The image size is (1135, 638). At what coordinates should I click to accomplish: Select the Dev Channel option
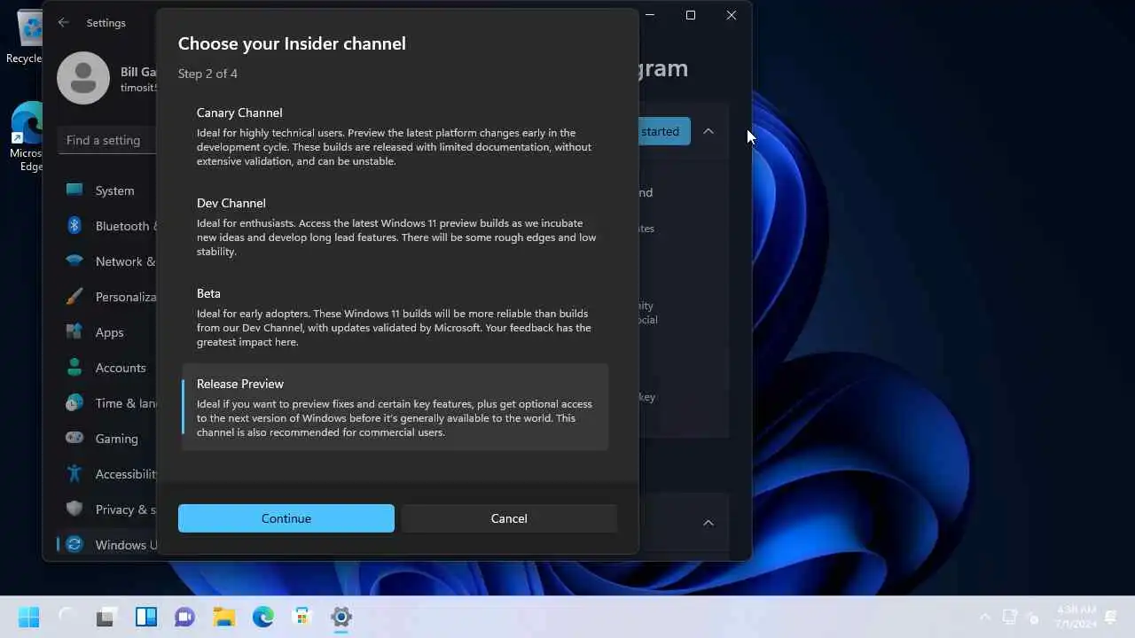point(395,227)
